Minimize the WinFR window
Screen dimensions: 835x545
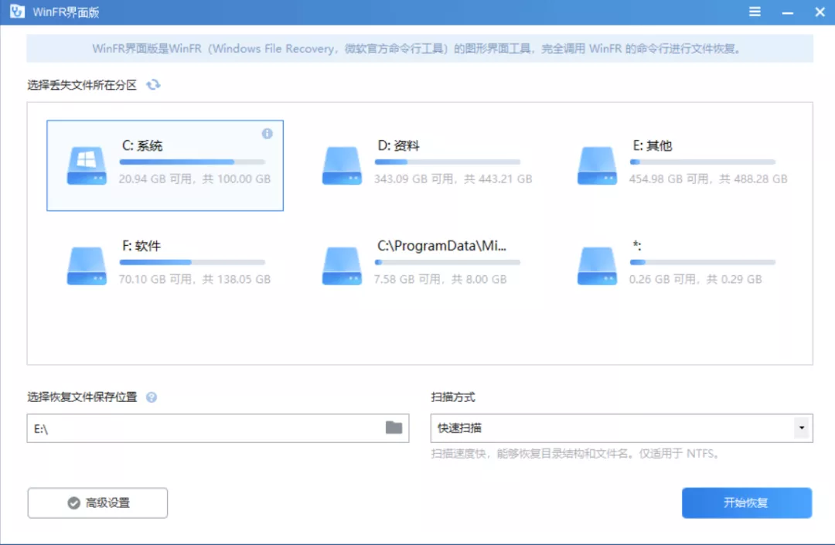coord(788,12)
